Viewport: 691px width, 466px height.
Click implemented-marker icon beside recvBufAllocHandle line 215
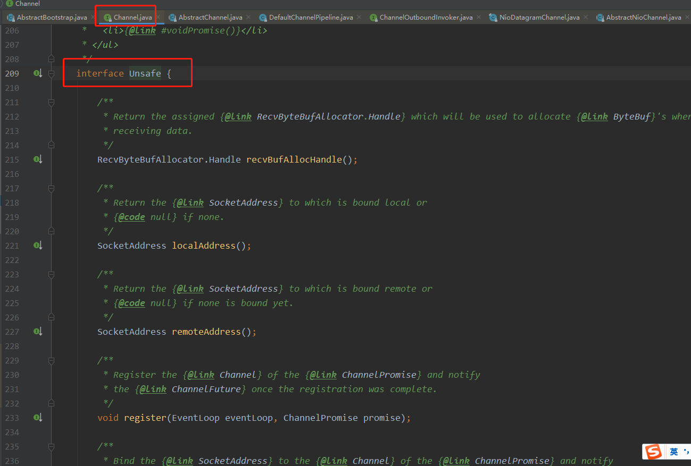point(38,159)
